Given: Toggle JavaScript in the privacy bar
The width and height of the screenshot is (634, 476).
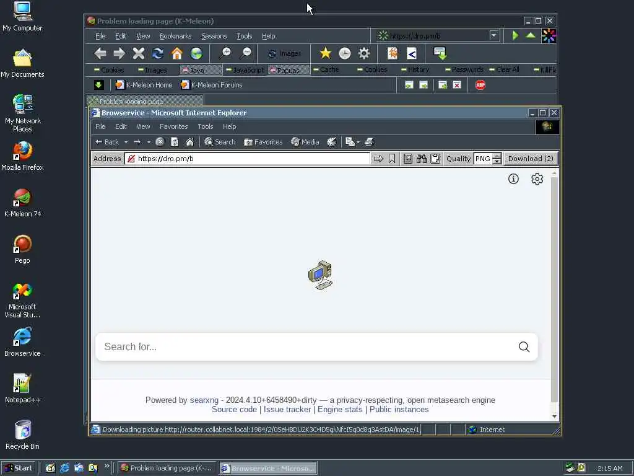Looking at the screenshot, I should click(x=245, y=70).
